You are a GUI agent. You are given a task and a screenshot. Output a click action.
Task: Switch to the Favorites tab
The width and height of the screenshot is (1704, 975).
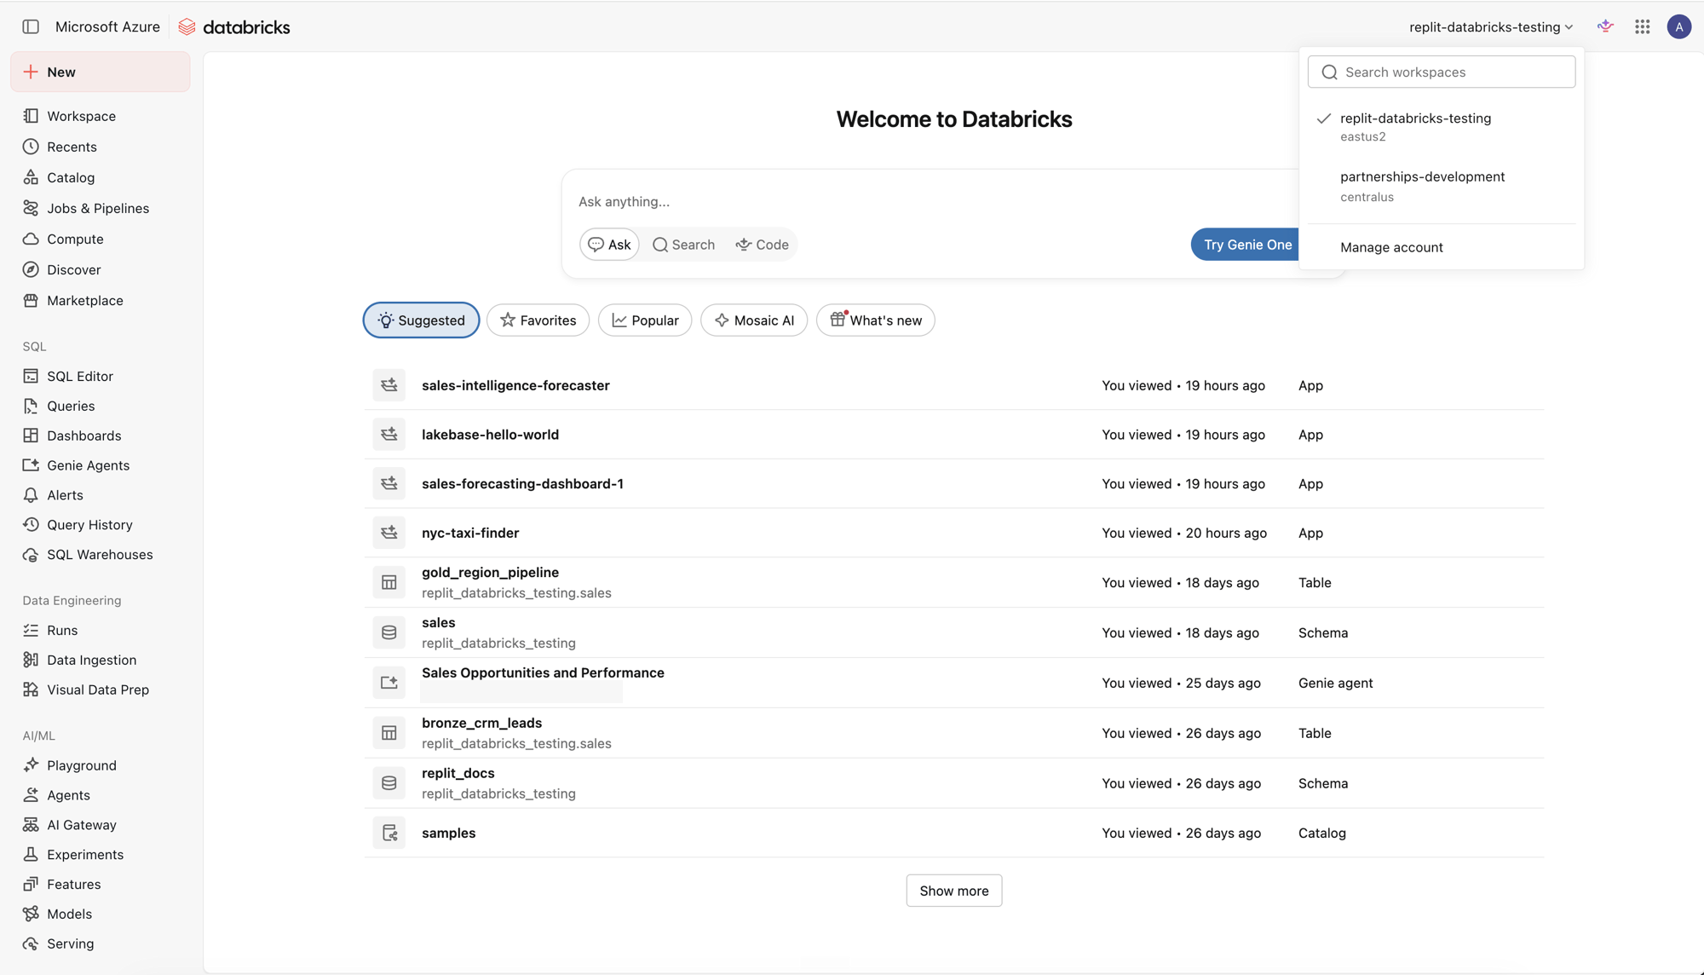pyautogui.click(x=538, y=320)
